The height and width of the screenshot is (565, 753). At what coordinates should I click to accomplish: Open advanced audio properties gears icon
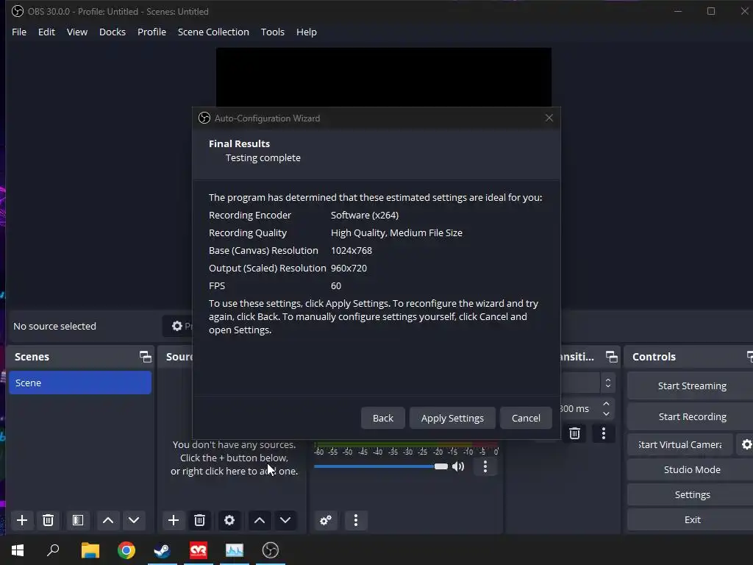click(326, 520)
